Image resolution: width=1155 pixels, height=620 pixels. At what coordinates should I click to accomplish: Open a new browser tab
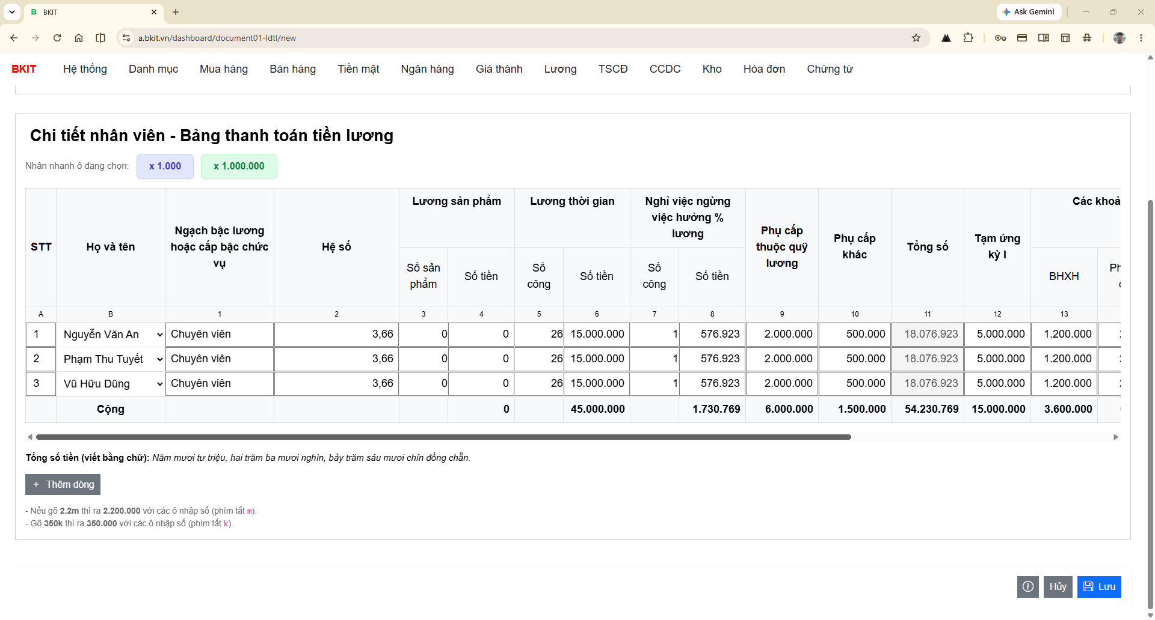176,12
